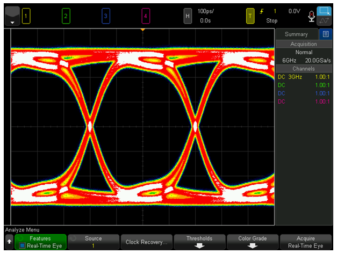Toggle the Real-Time Eye feature checkbox
This screenshot has width=337, height=254.
pos(22,245)
